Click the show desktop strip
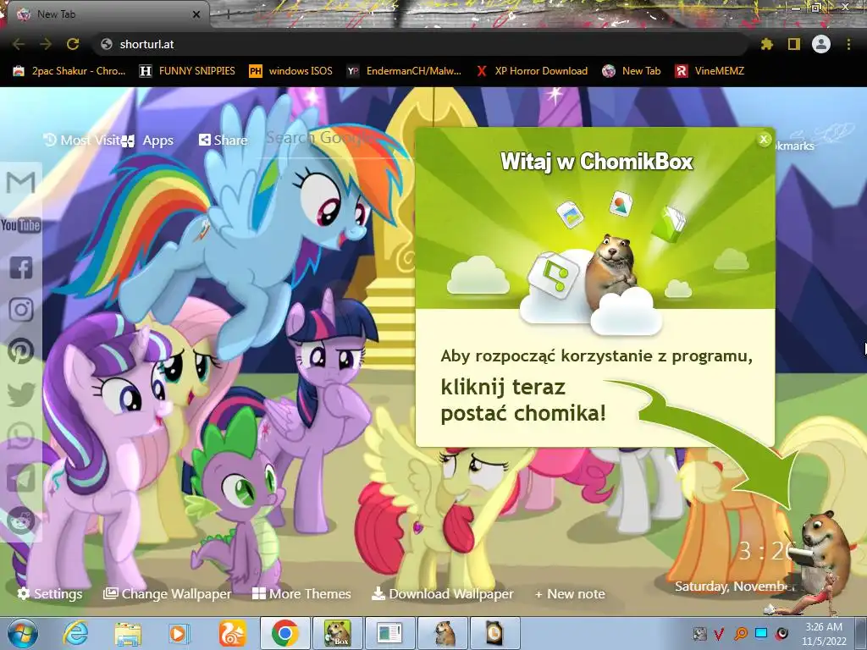 point(863,633)
